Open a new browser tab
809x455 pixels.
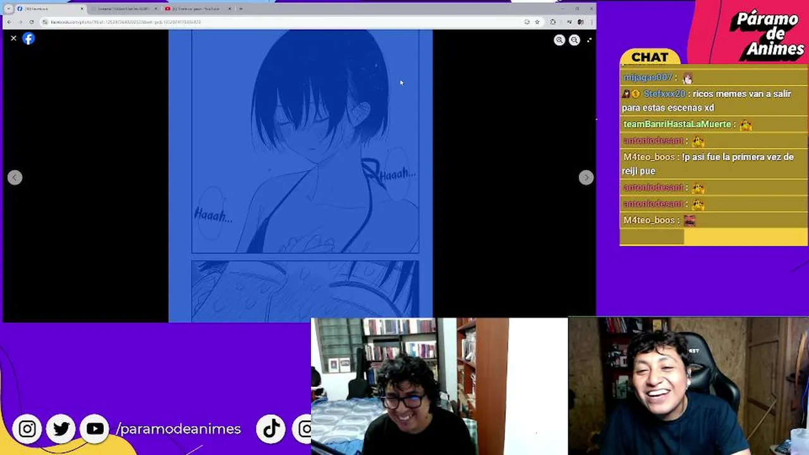coord(241,9)
